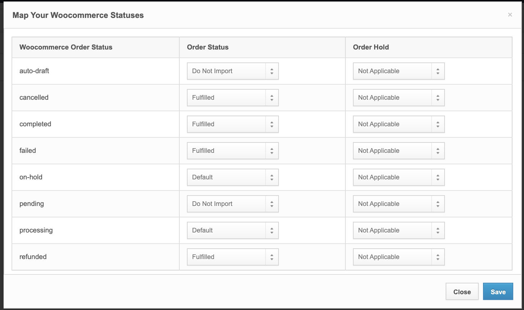The width and height of the screenshot is (524, 310).
Task: Click the 'refunded' status label
Action: 33,257
